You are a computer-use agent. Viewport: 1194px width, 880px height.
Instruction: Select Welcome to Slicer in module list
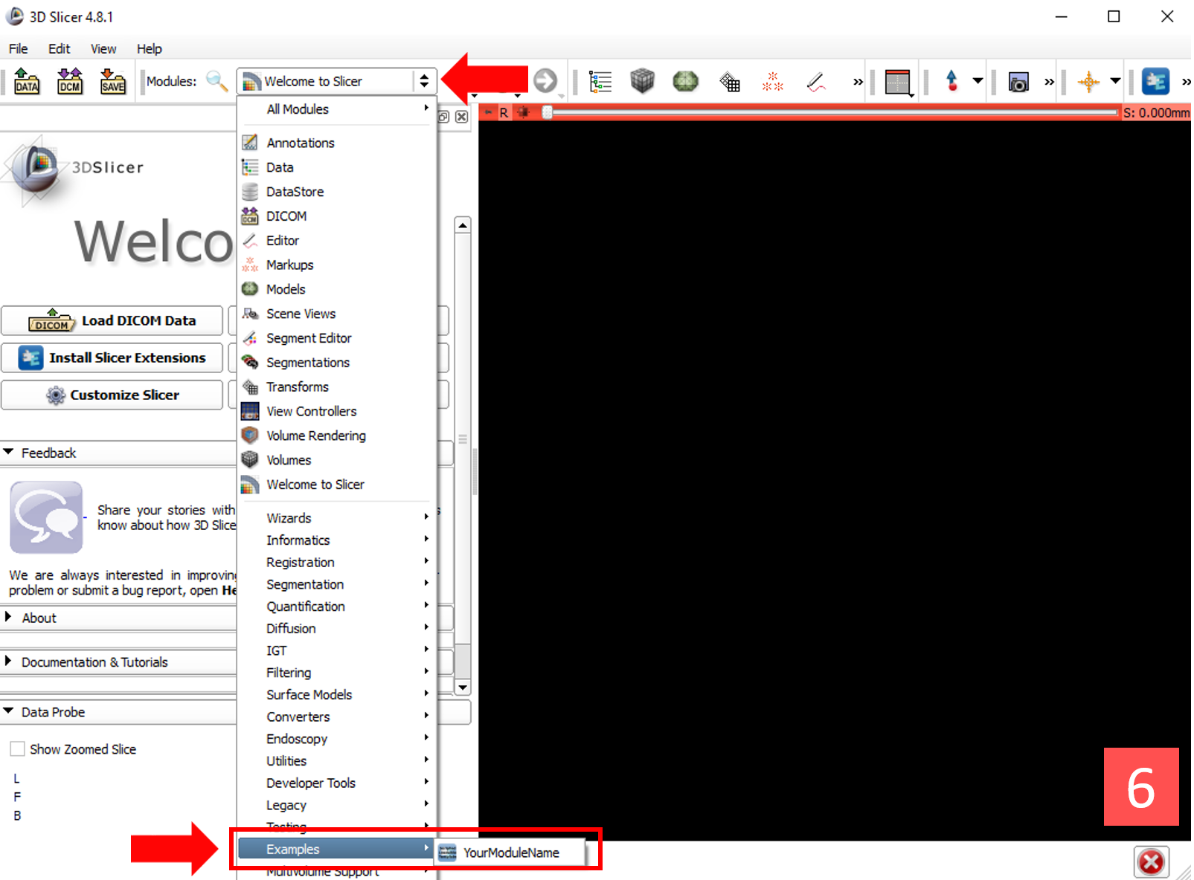pos(336,485)
